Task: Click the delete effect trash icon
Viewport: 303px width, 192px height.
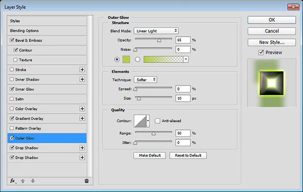Action: (x=86, y=181)
